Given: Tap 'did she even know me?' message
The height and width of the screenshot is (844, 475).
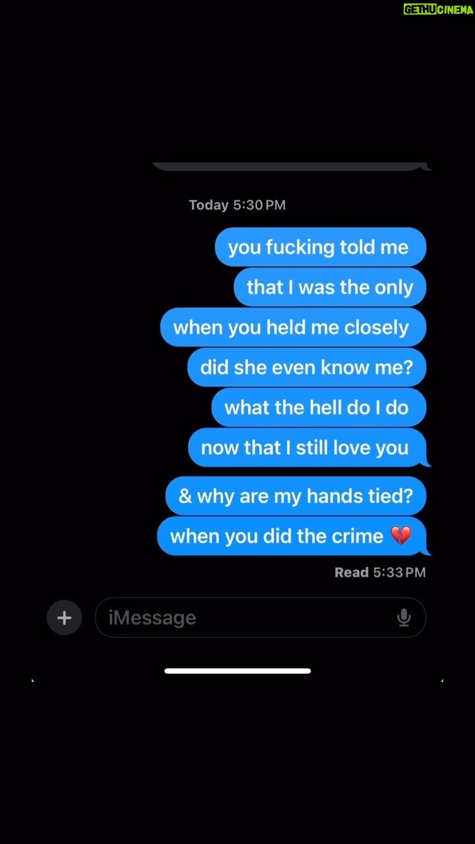Looking at the screenshot, I should (x=307, y=368).
